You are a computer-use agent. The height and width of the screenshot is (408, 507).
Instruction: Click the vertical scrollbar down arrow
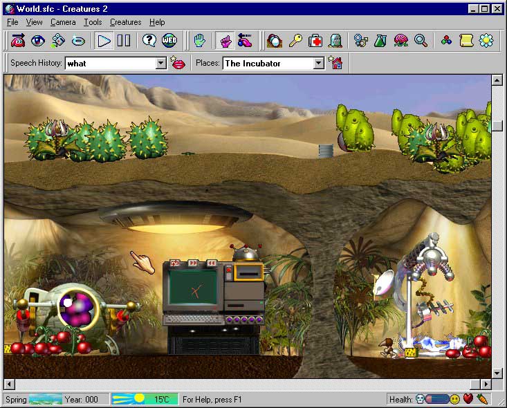pos(497,373)
